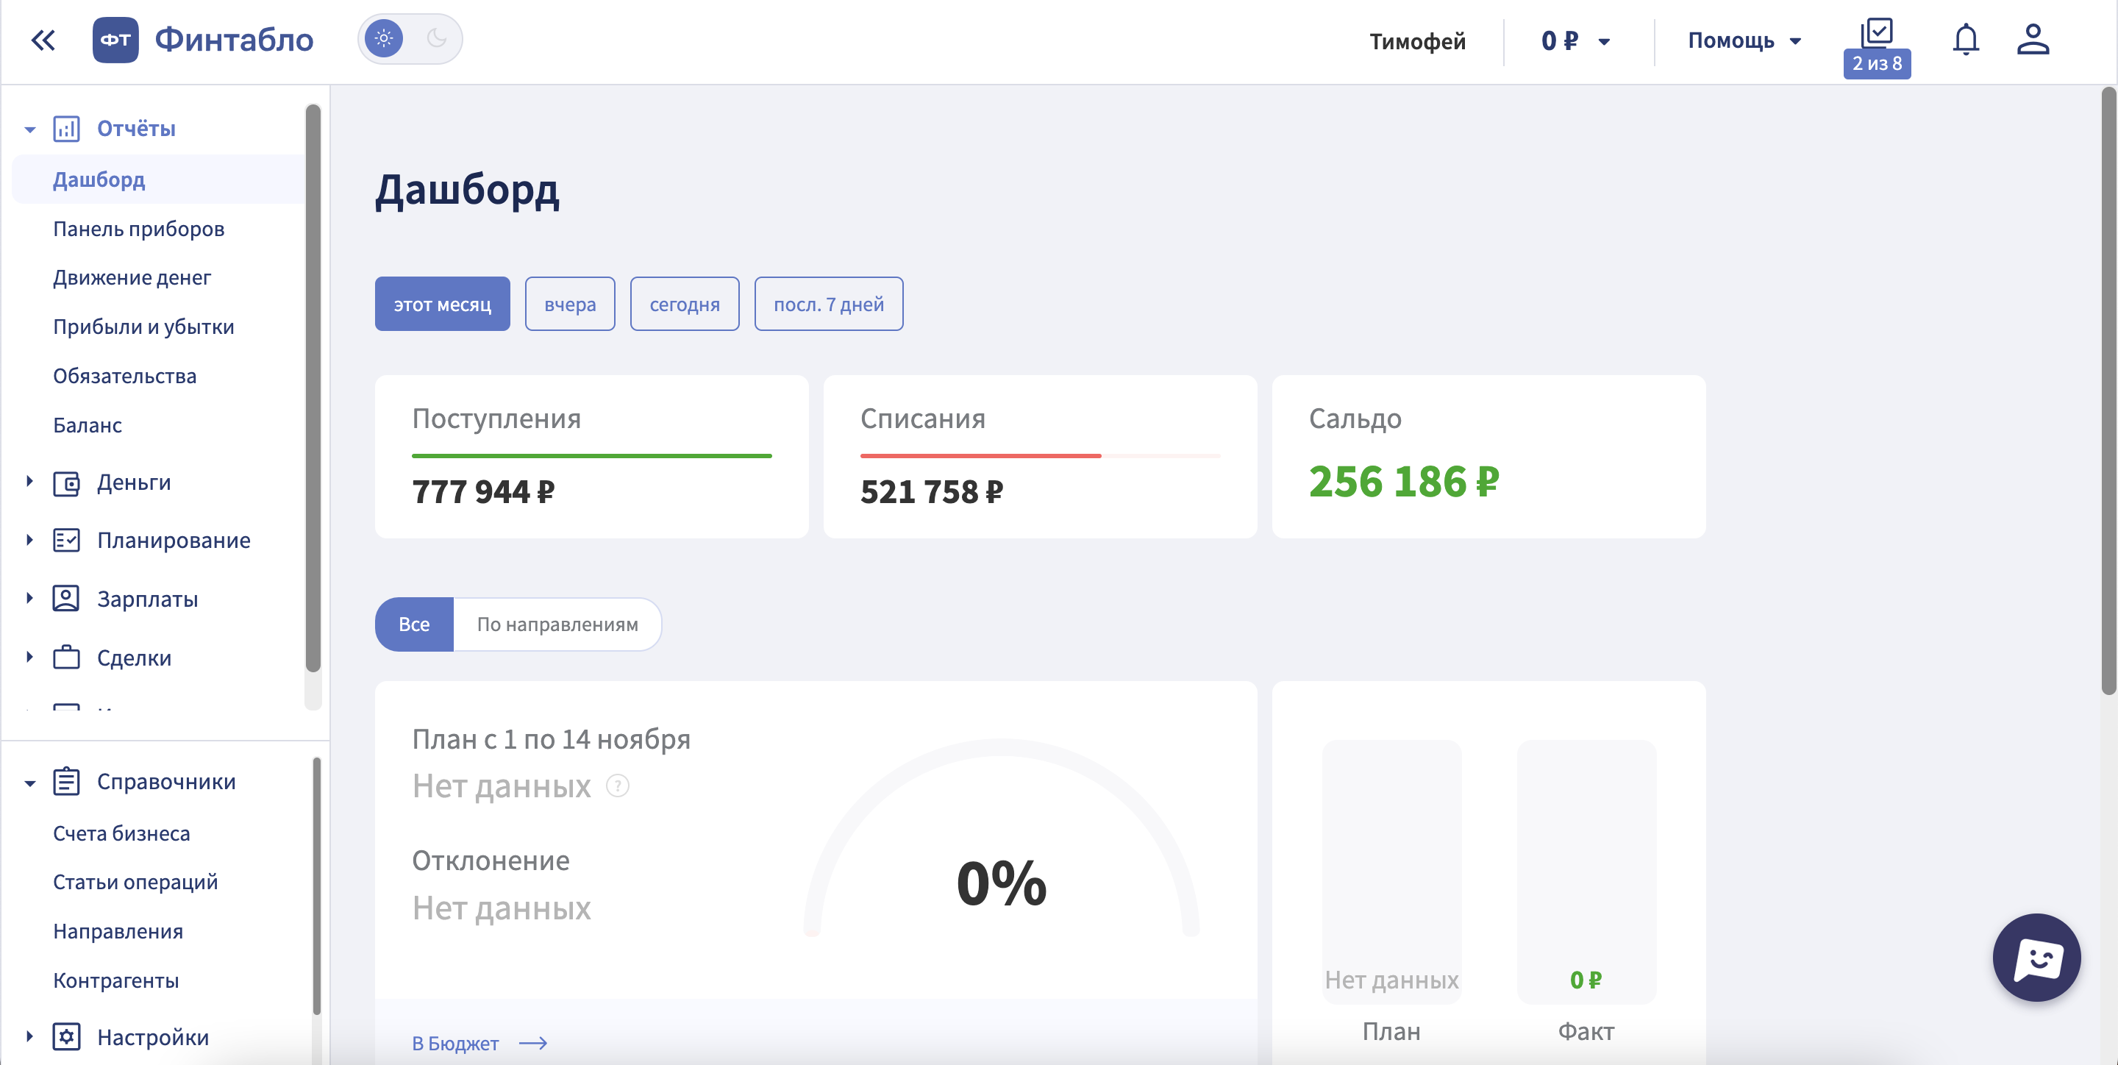Open the Настройки gear icon
The image size is (2118, 1065).
[68, 1037]
